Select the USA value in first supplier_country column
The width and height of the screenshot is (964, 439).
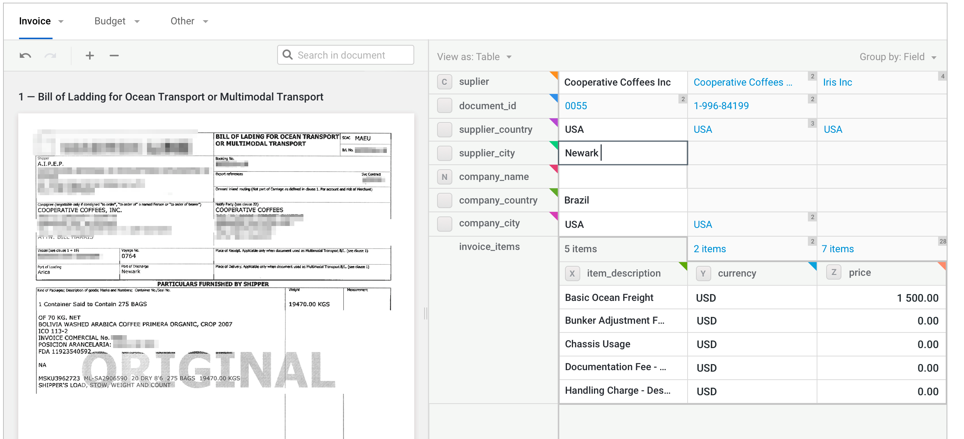[x=623, y=129]
